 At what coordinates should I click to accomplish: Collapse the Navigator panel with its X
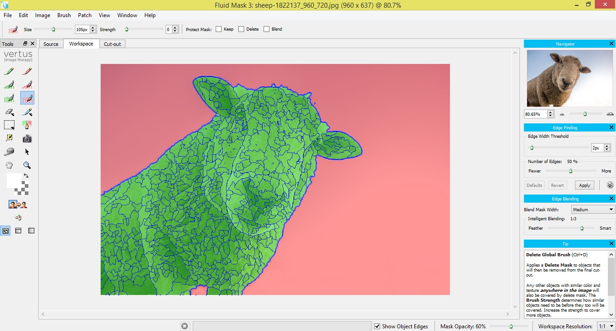[611, 44]
